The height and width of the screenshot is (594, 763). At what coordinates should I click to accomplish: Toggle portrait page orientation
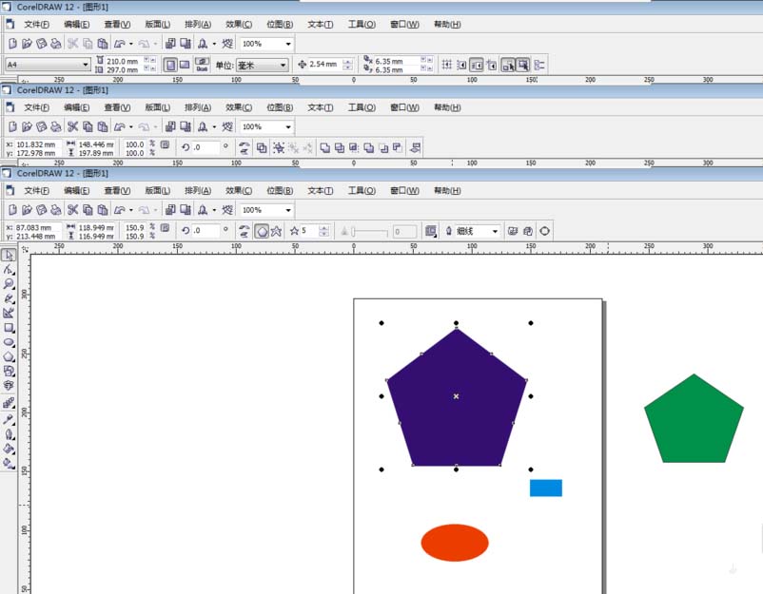171,64
